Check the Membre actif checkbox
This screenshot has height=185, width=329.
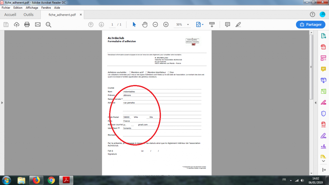click(x=130, y=72)
